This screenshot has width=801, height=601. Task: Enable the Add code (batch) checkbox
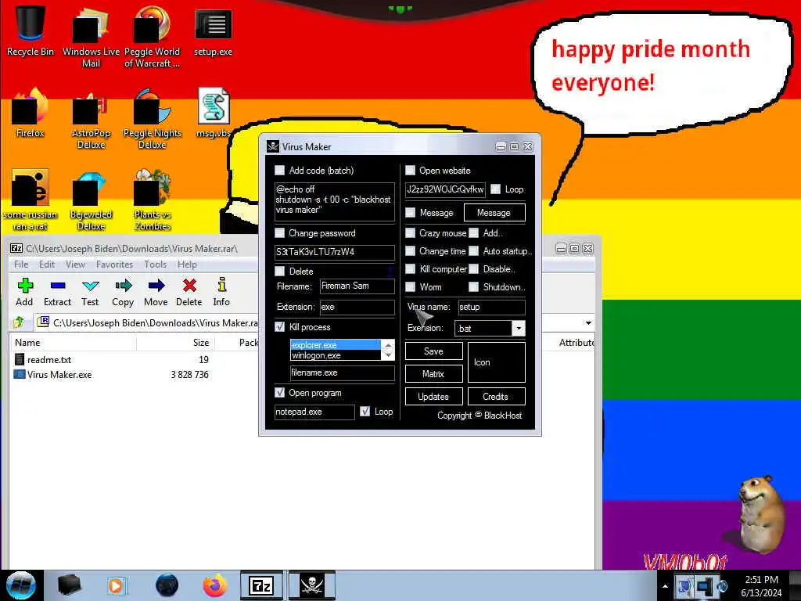pos(279,170)
